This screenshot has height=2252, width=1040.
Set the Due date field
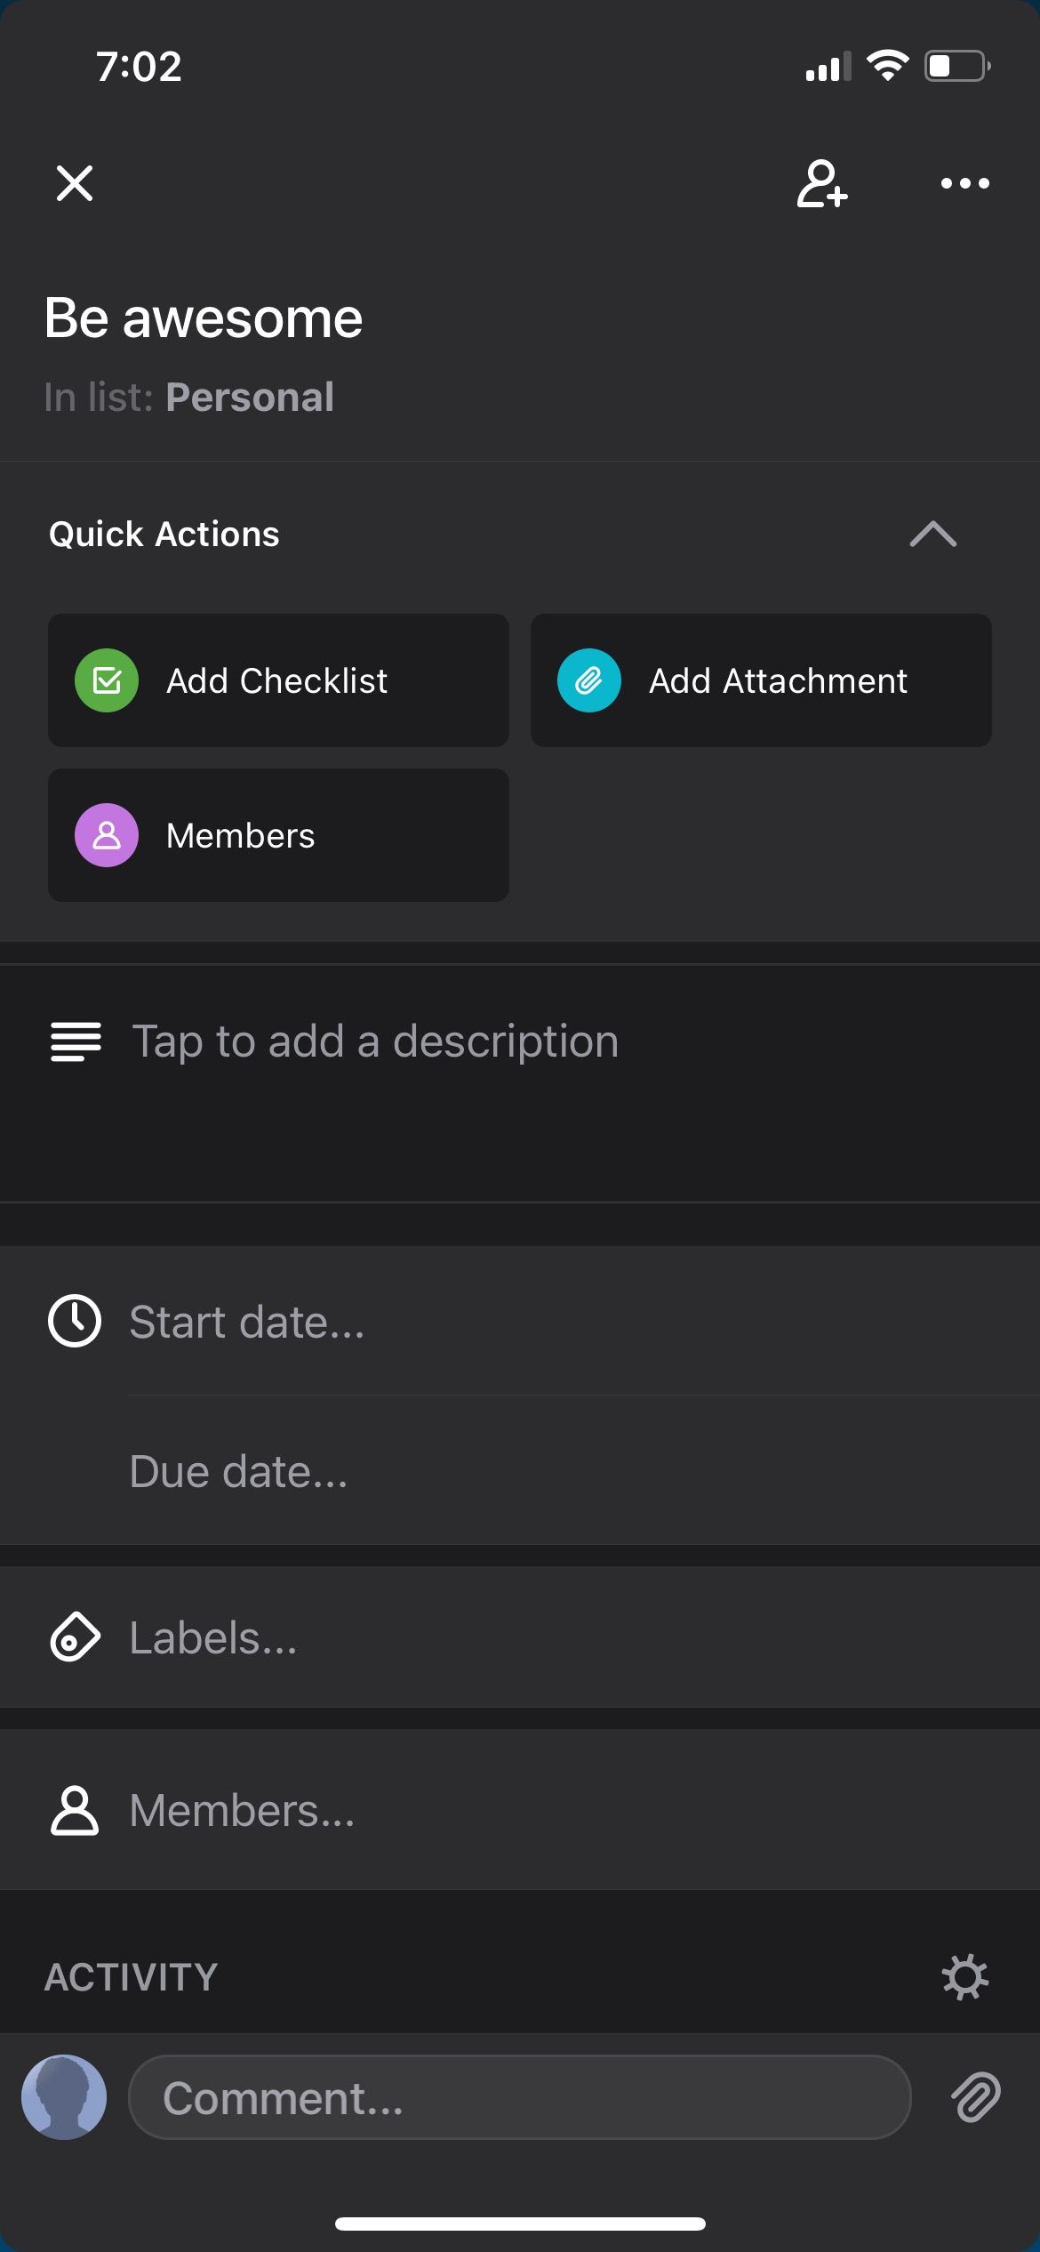(238, 1472)
